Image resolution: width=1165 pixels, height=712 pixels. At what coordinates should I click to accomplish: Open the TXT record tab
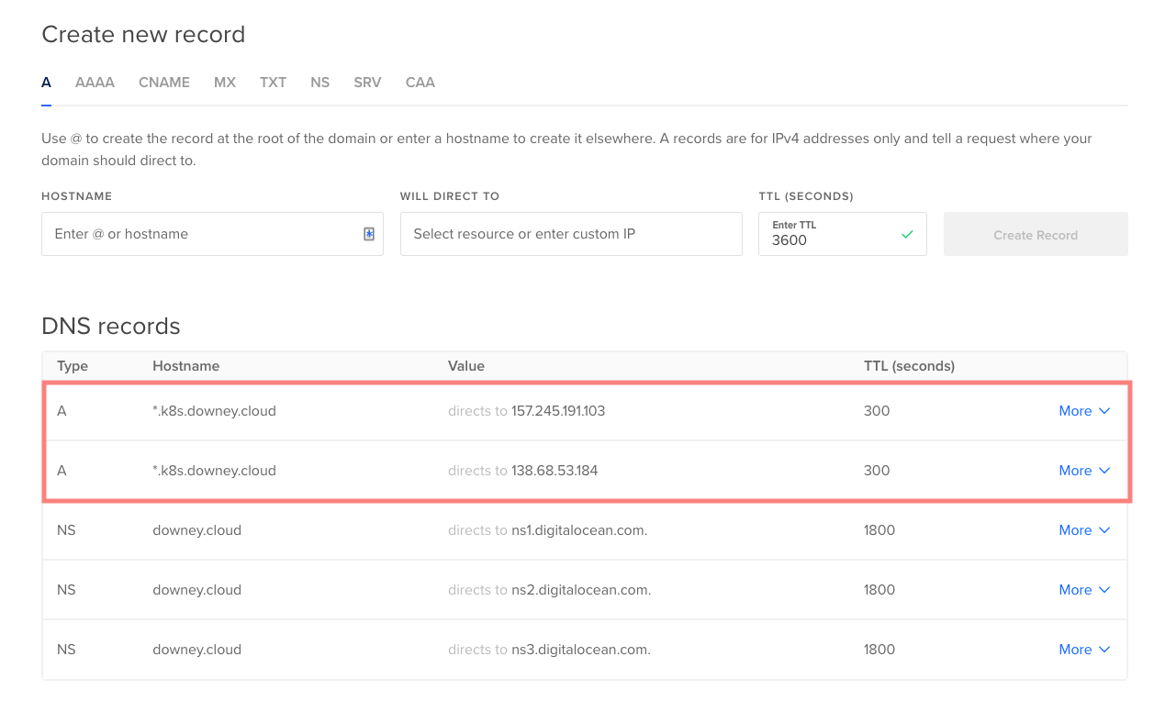point(273,83)
